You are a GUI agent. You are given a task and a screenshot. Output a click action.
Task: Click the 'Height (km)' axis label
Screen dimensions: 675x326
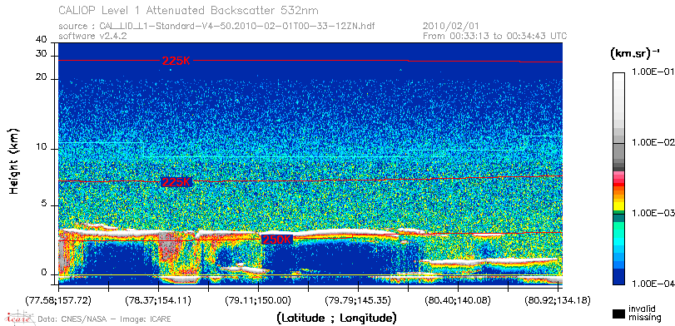pyautogui.click(x=14, y=161)
